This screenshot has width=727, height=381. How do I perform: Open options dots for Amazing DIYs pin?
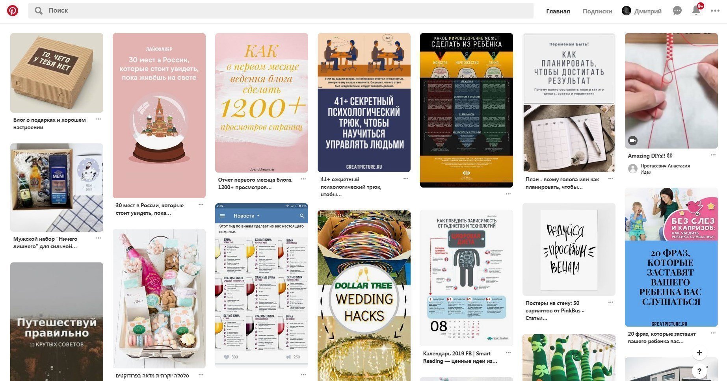point(713,155)
